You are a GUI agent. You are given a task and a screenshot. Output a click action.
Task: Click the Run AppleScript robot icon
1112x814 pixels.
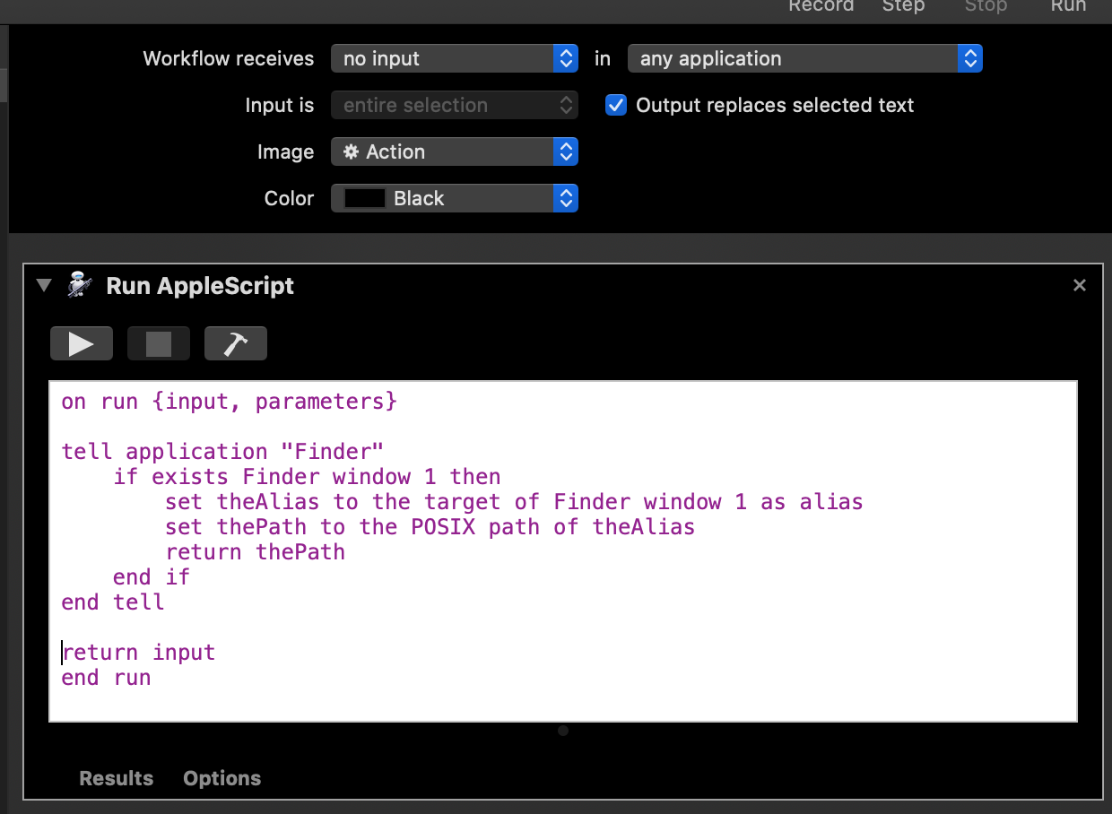[x=81, y=286]
